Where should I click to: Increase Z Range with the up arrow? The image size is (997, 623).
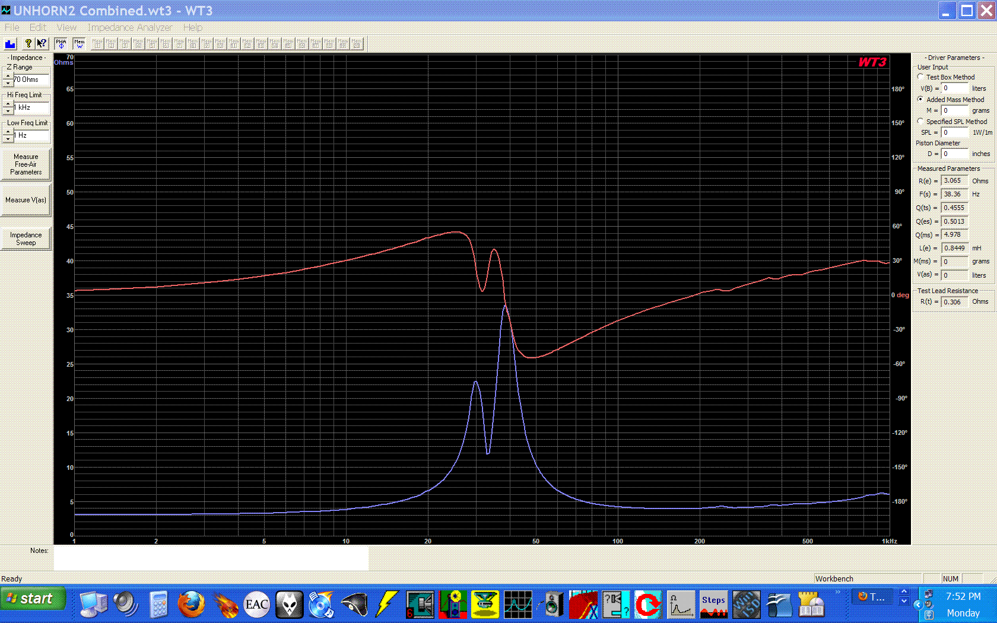point(8,76)
